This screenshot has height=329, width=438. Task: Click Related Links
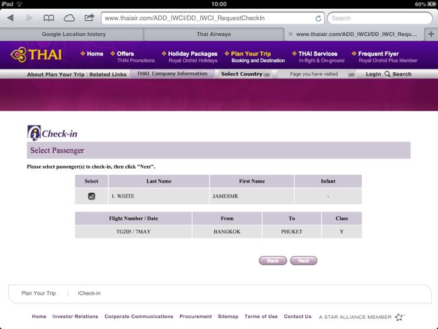click(108, 74)
